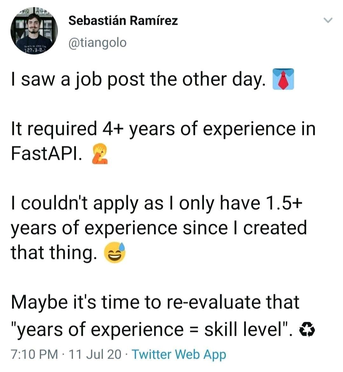Click the 11 Jul 20 date
This screenshot has height=372, width=343.
[95, 354]
